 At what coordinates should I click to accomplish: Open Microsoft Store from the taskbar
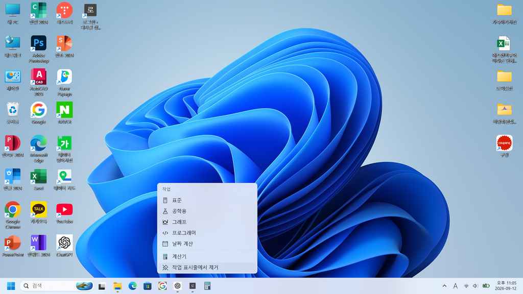(148, 286)
